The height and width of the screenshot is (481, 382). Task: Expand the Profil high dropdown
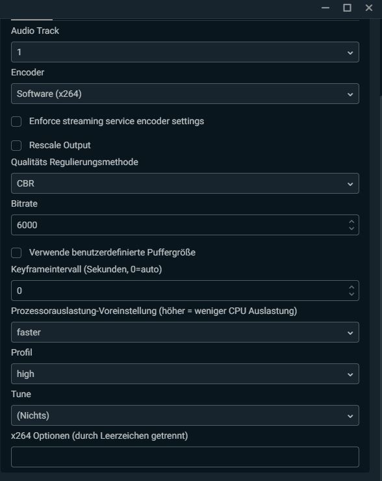(x=185, y=374)
